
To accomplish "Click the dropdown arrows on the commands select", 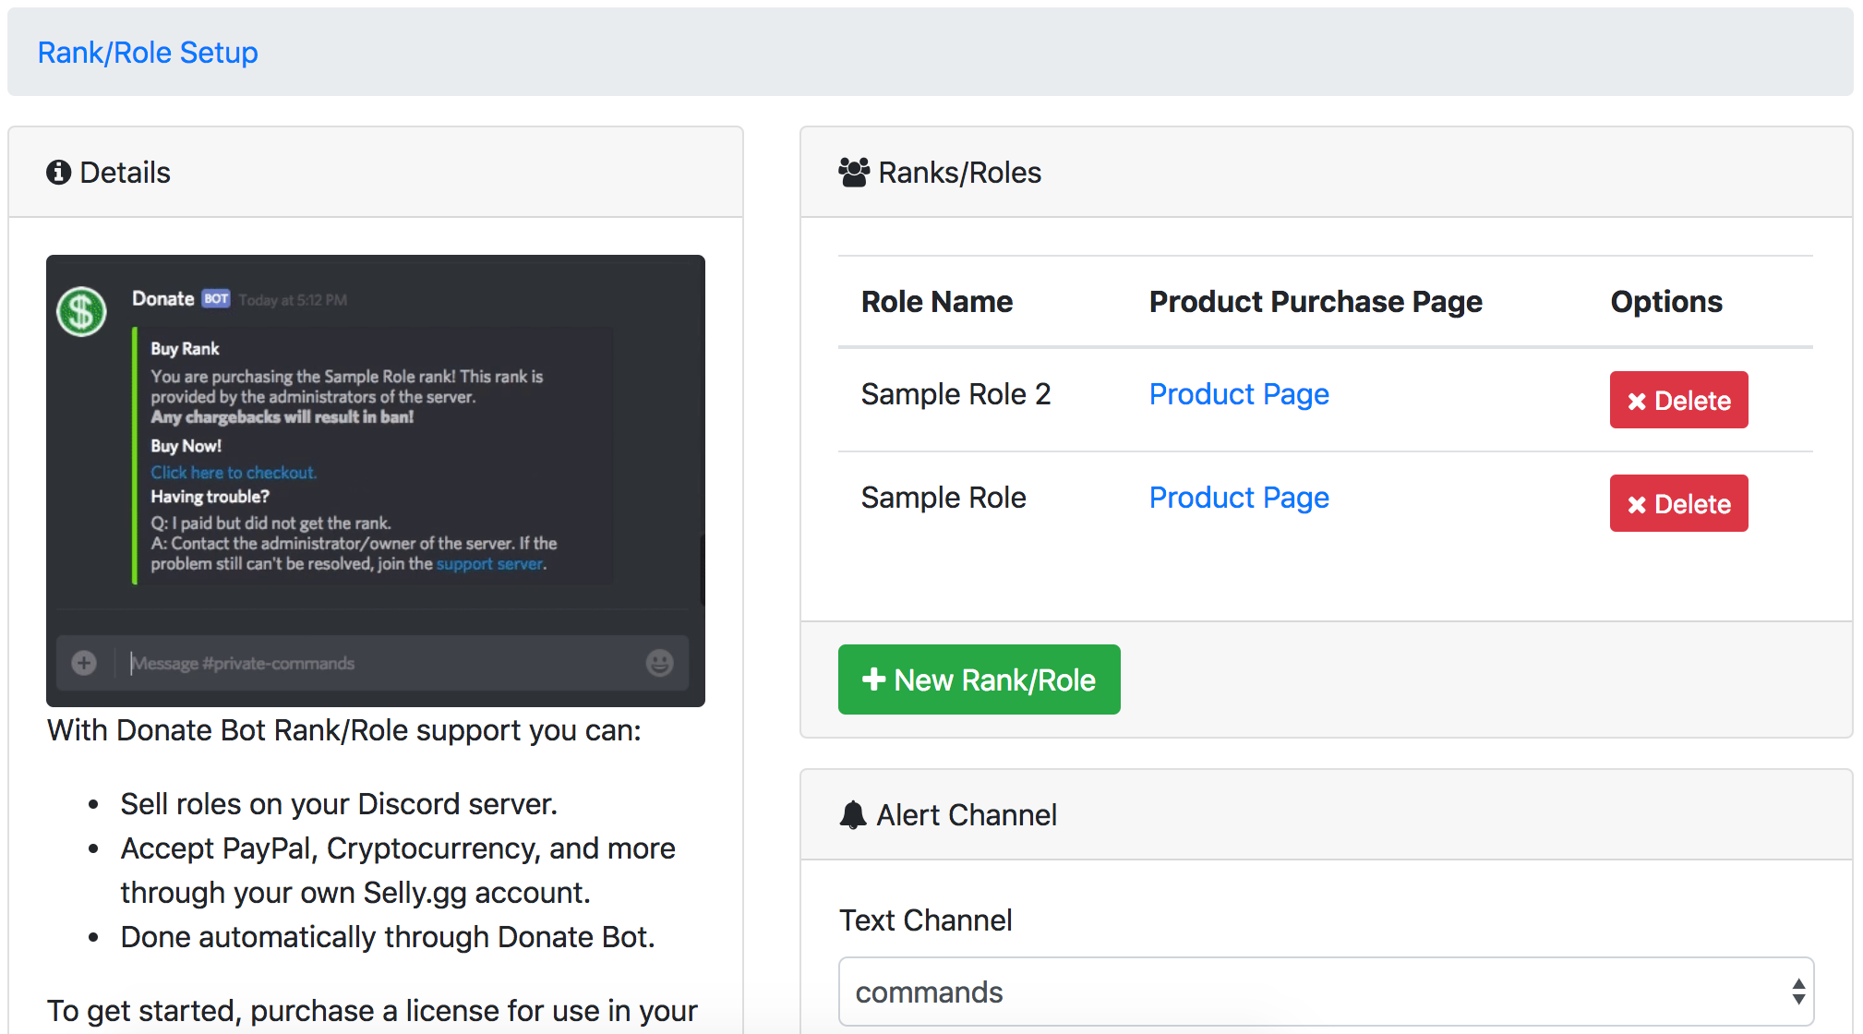I will pos(1797,992).
